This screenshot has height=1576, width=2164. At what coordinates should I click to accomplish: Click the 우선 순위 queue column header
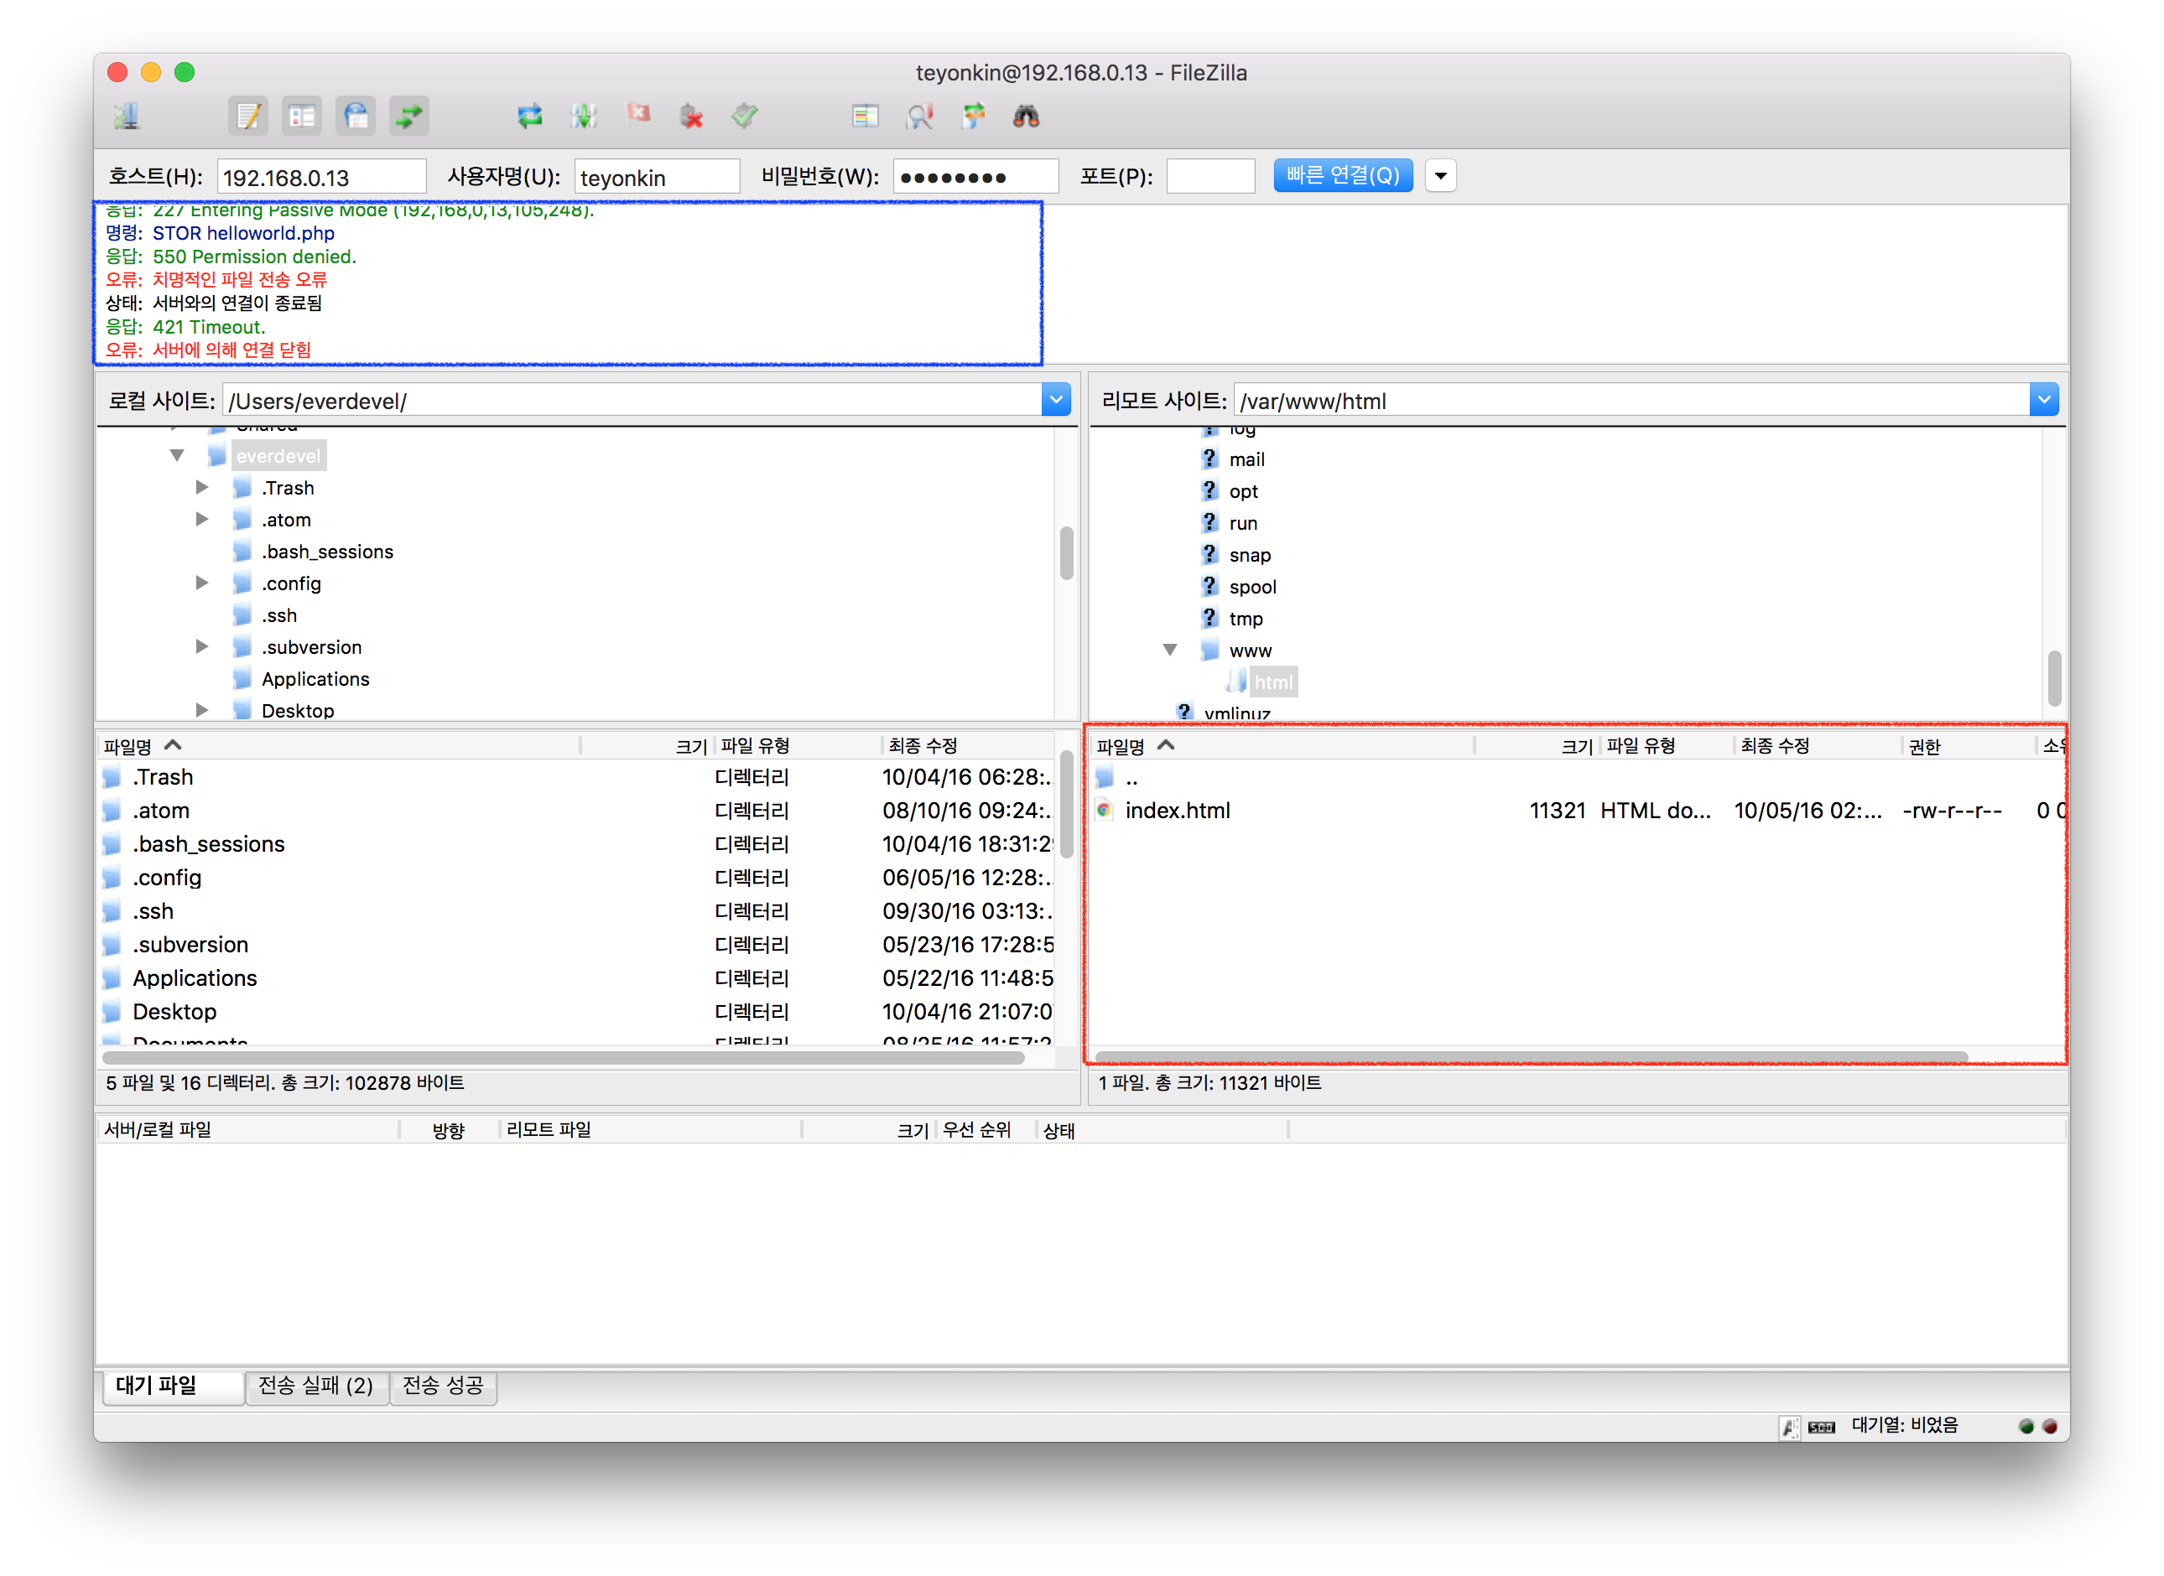pyautogui.click(x=986, y=1129)
